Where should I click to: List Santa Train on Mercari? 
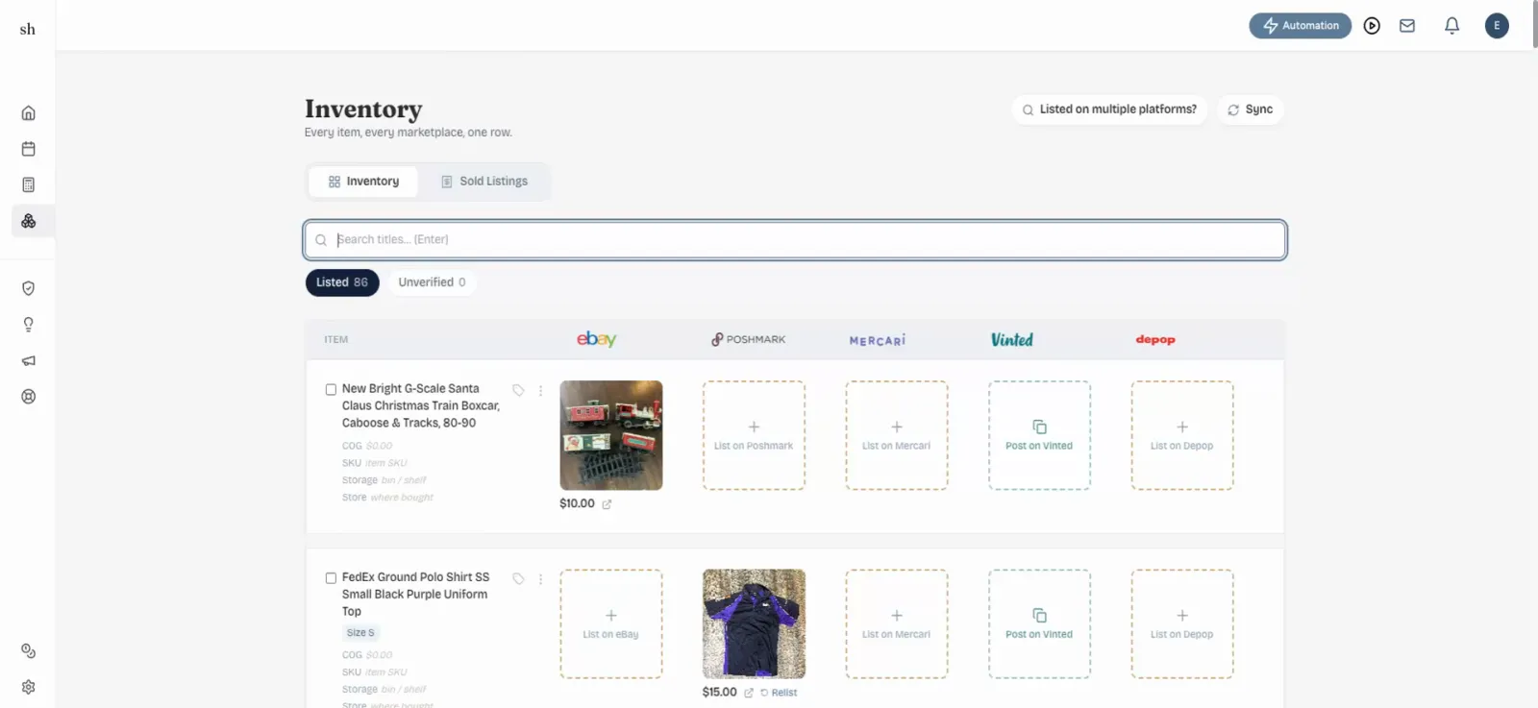point(897,435)
